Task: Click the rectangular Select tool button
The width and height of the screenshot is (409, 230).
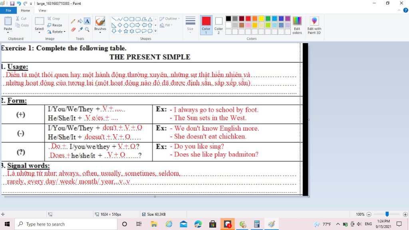Action: pyautogui.click(x=40, y=22)
